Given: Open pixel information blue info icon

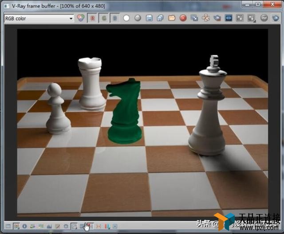Looking at the screenshot, I should tap(24, 226).
